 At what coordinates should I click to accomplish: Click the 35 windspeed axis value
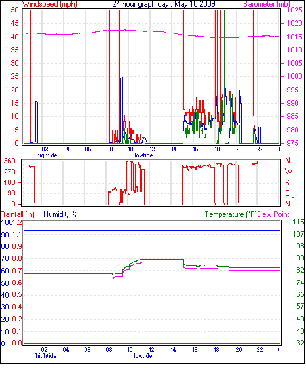[14, 50]
